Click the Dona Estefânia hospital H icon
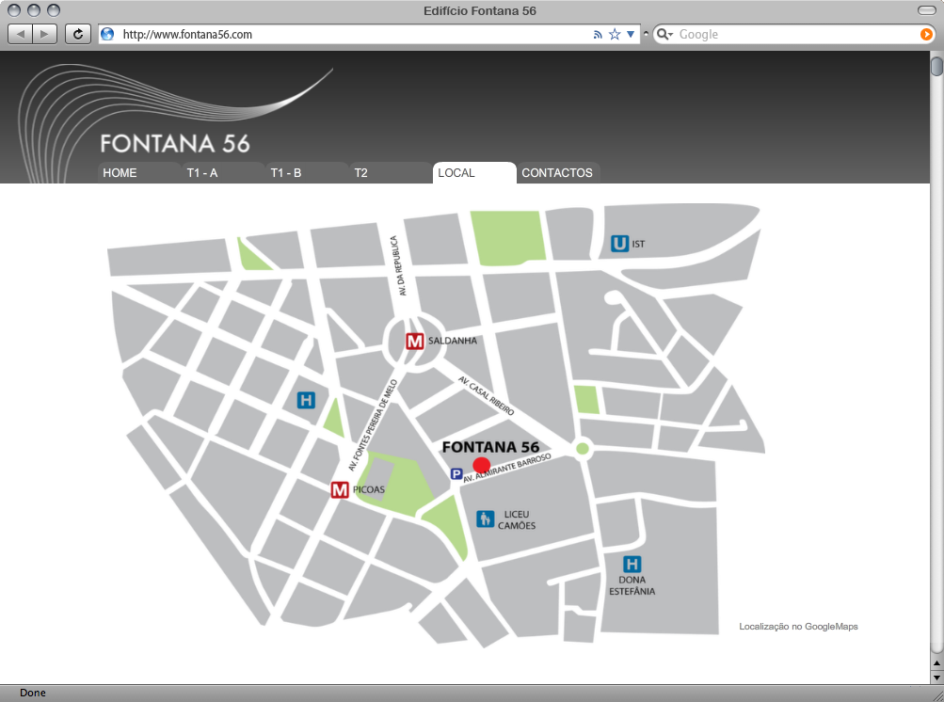This screenshot has width=944, height=702. point(632,564)
